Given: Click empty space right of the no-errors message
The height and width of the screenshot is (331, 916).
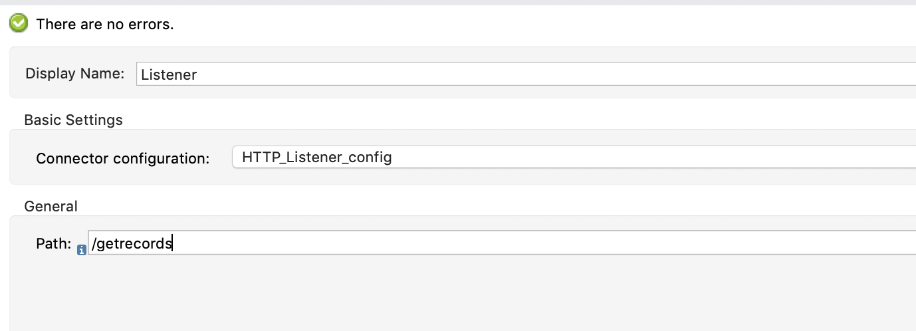Looking at the screenshot, I should coord(532,25).
